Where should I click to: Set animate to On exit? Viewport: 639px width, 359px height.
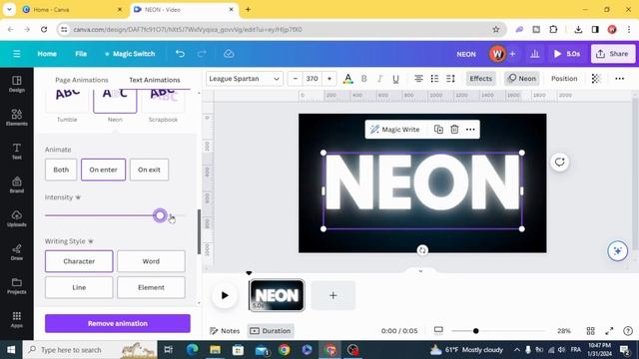click(x=149, y=170)
